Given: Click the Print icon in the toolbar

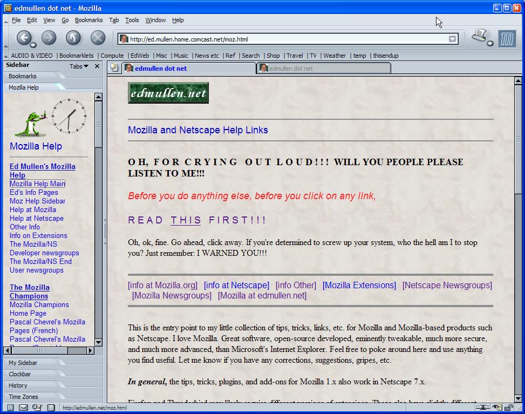Looking at the screenshot, I should pos(479,37).
